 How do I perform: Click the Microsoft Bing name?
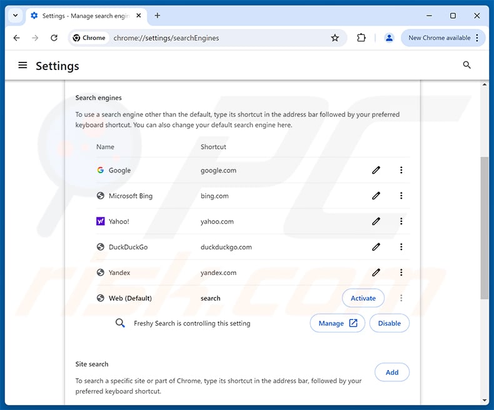pyautogui.click(x=131, y=196)
